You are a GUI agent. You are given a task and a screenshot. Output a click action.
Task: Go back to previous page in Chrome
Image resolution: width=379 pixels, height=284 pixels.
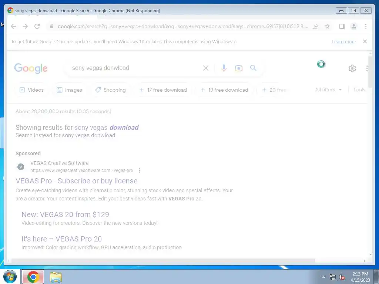point(14,26)
